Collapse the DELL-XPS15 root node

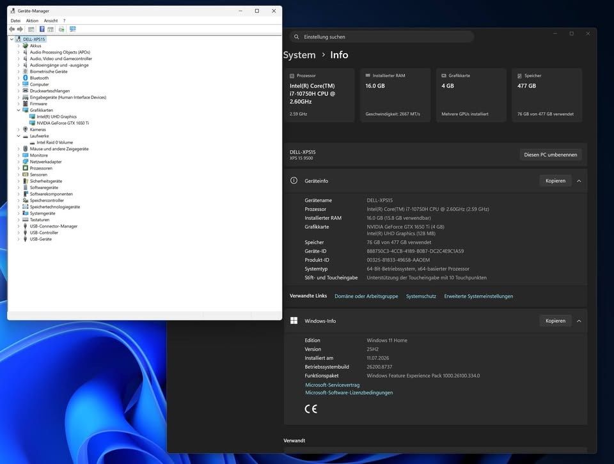(12, 39)
